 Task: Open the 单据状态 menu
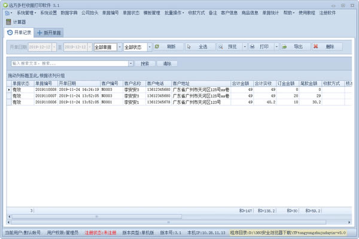point(131,13)
